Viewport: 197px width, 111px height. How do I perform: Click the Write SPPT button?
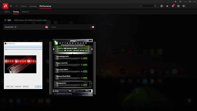point(26,86)
